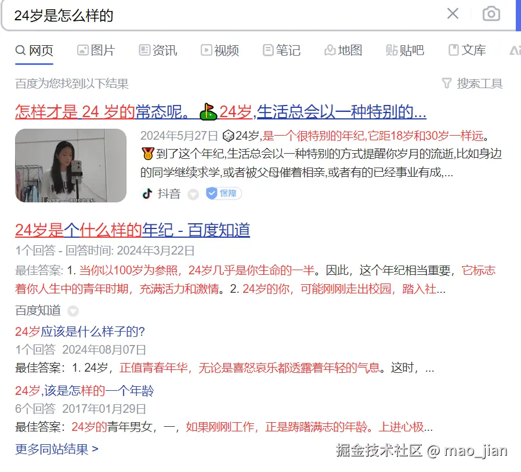Viewport: 521px width, 472px height.
Task: Click the magnifier icon beside 网页
Action: pos(21,50)
